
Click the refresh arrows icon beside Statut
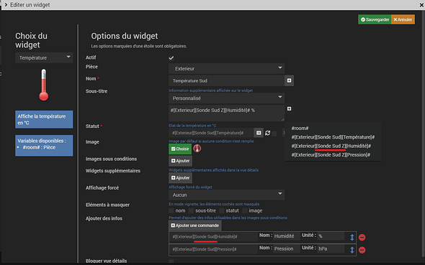coord(267,133)
